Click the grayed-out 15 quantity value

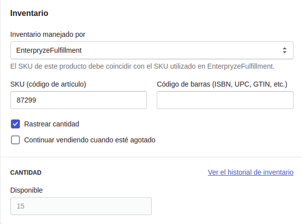(20, 206)
